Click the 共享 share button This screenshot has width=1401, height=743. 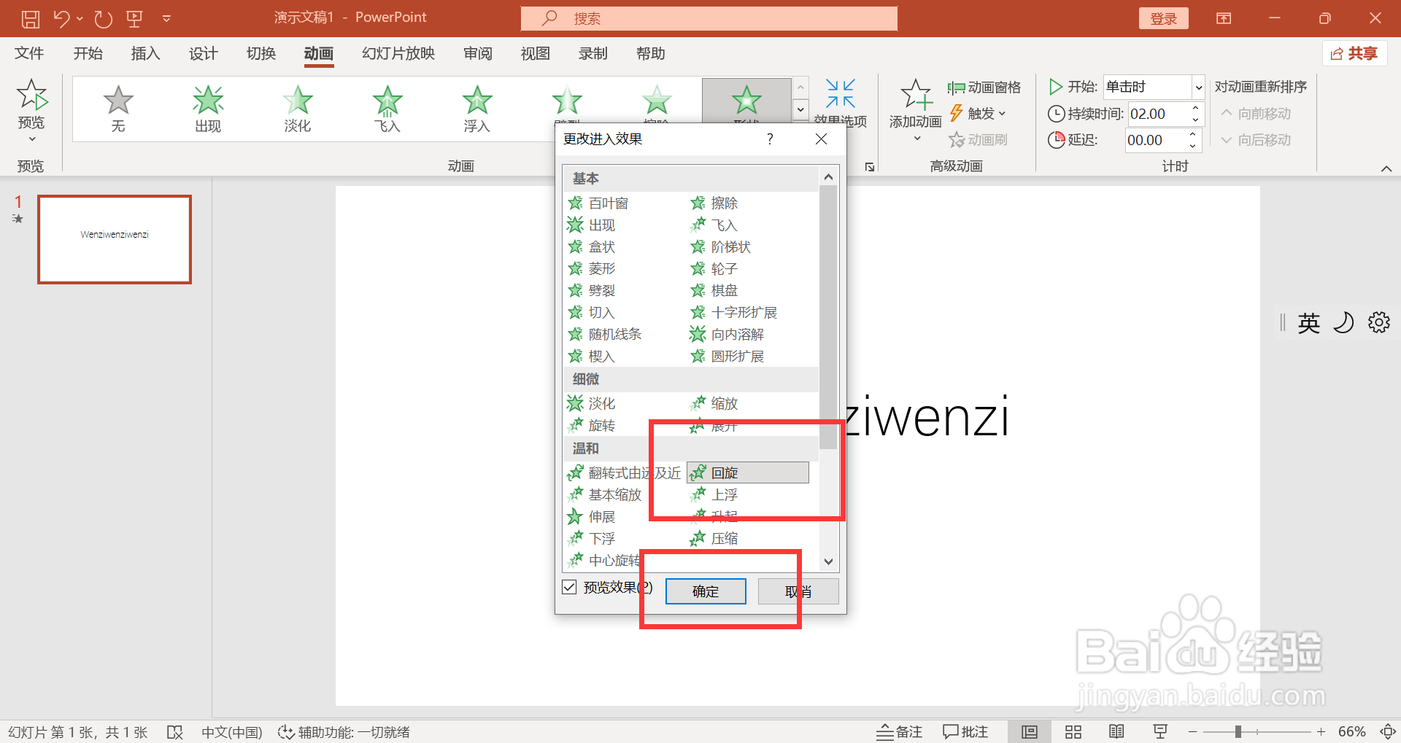(x=1354, y=53)
